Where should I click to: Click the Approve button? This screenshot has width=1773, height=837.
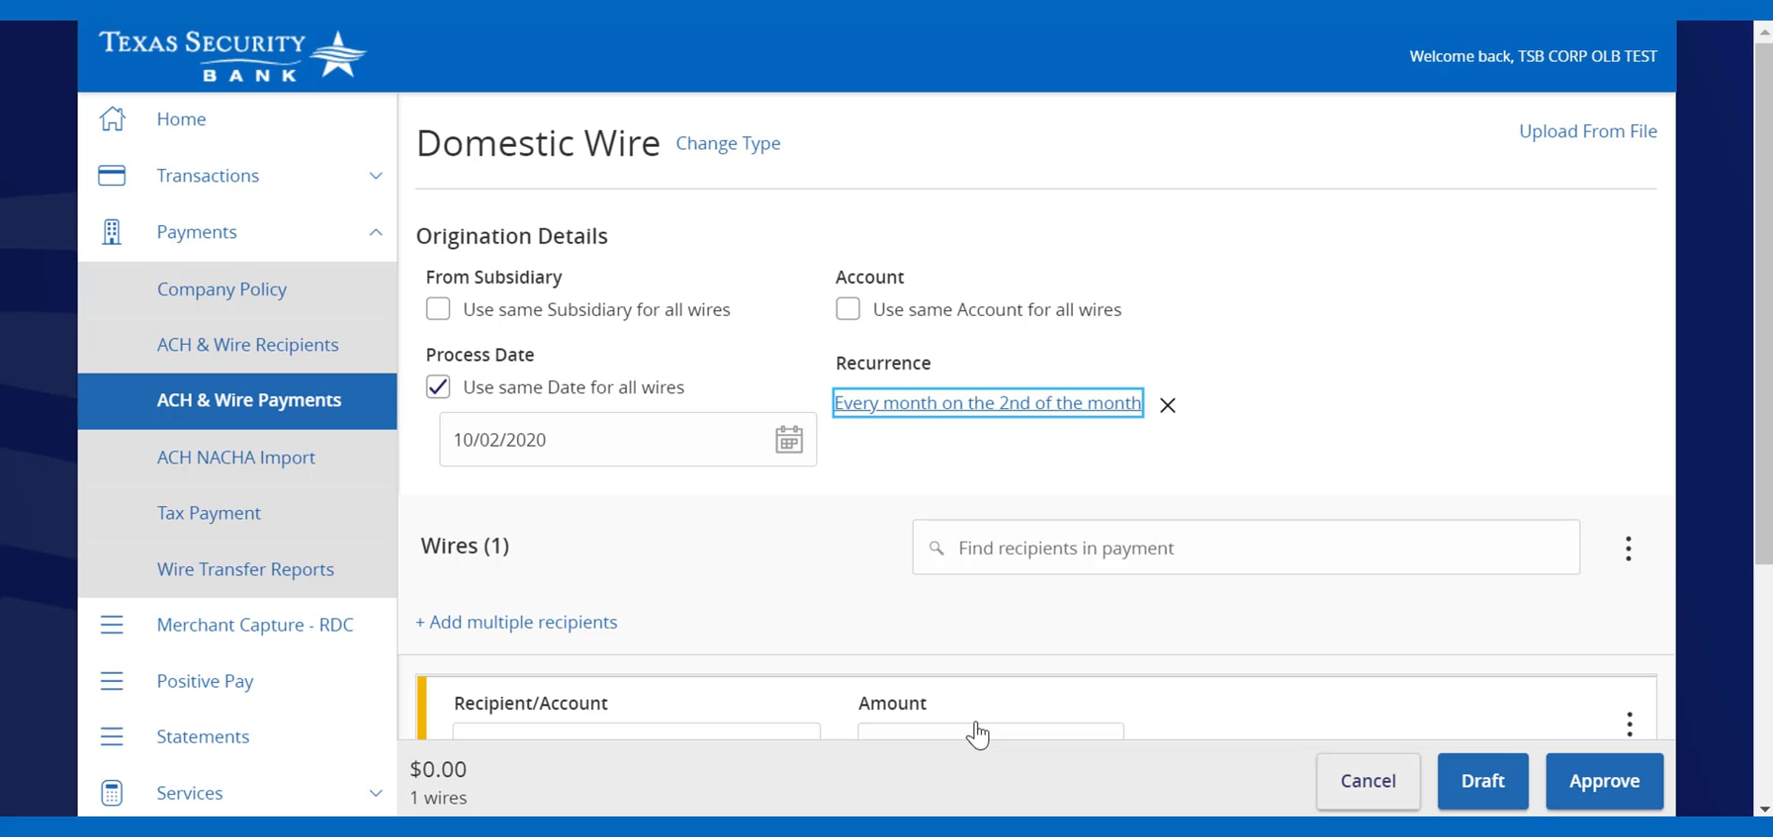[1605, 781]
